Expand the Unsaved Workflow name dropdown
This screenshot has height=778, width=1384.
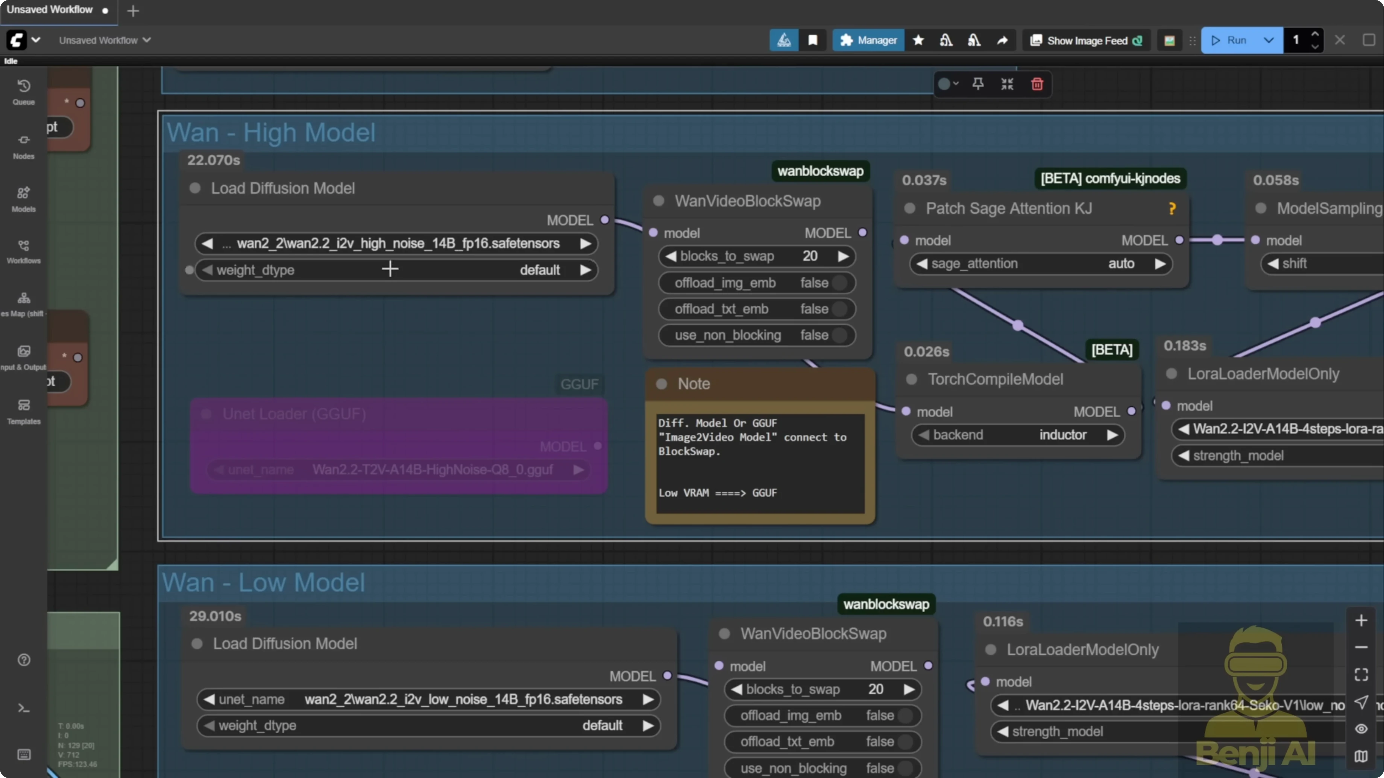tap(147, 40)
